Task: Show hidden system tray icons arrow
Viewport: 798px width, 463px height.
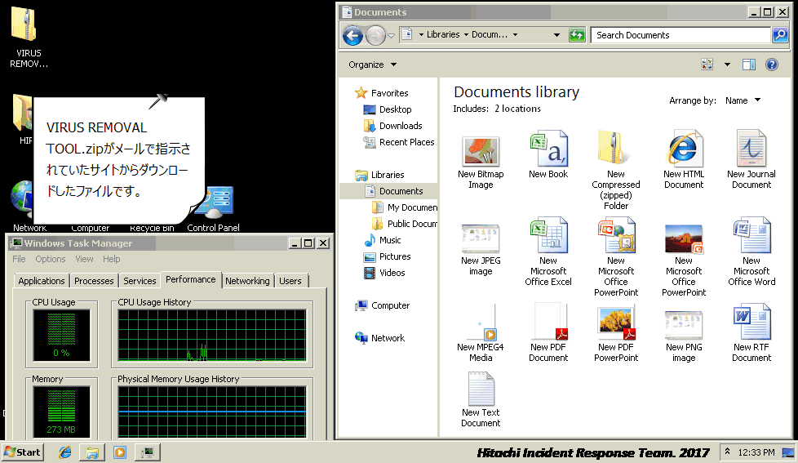Action: pos(727,452)
